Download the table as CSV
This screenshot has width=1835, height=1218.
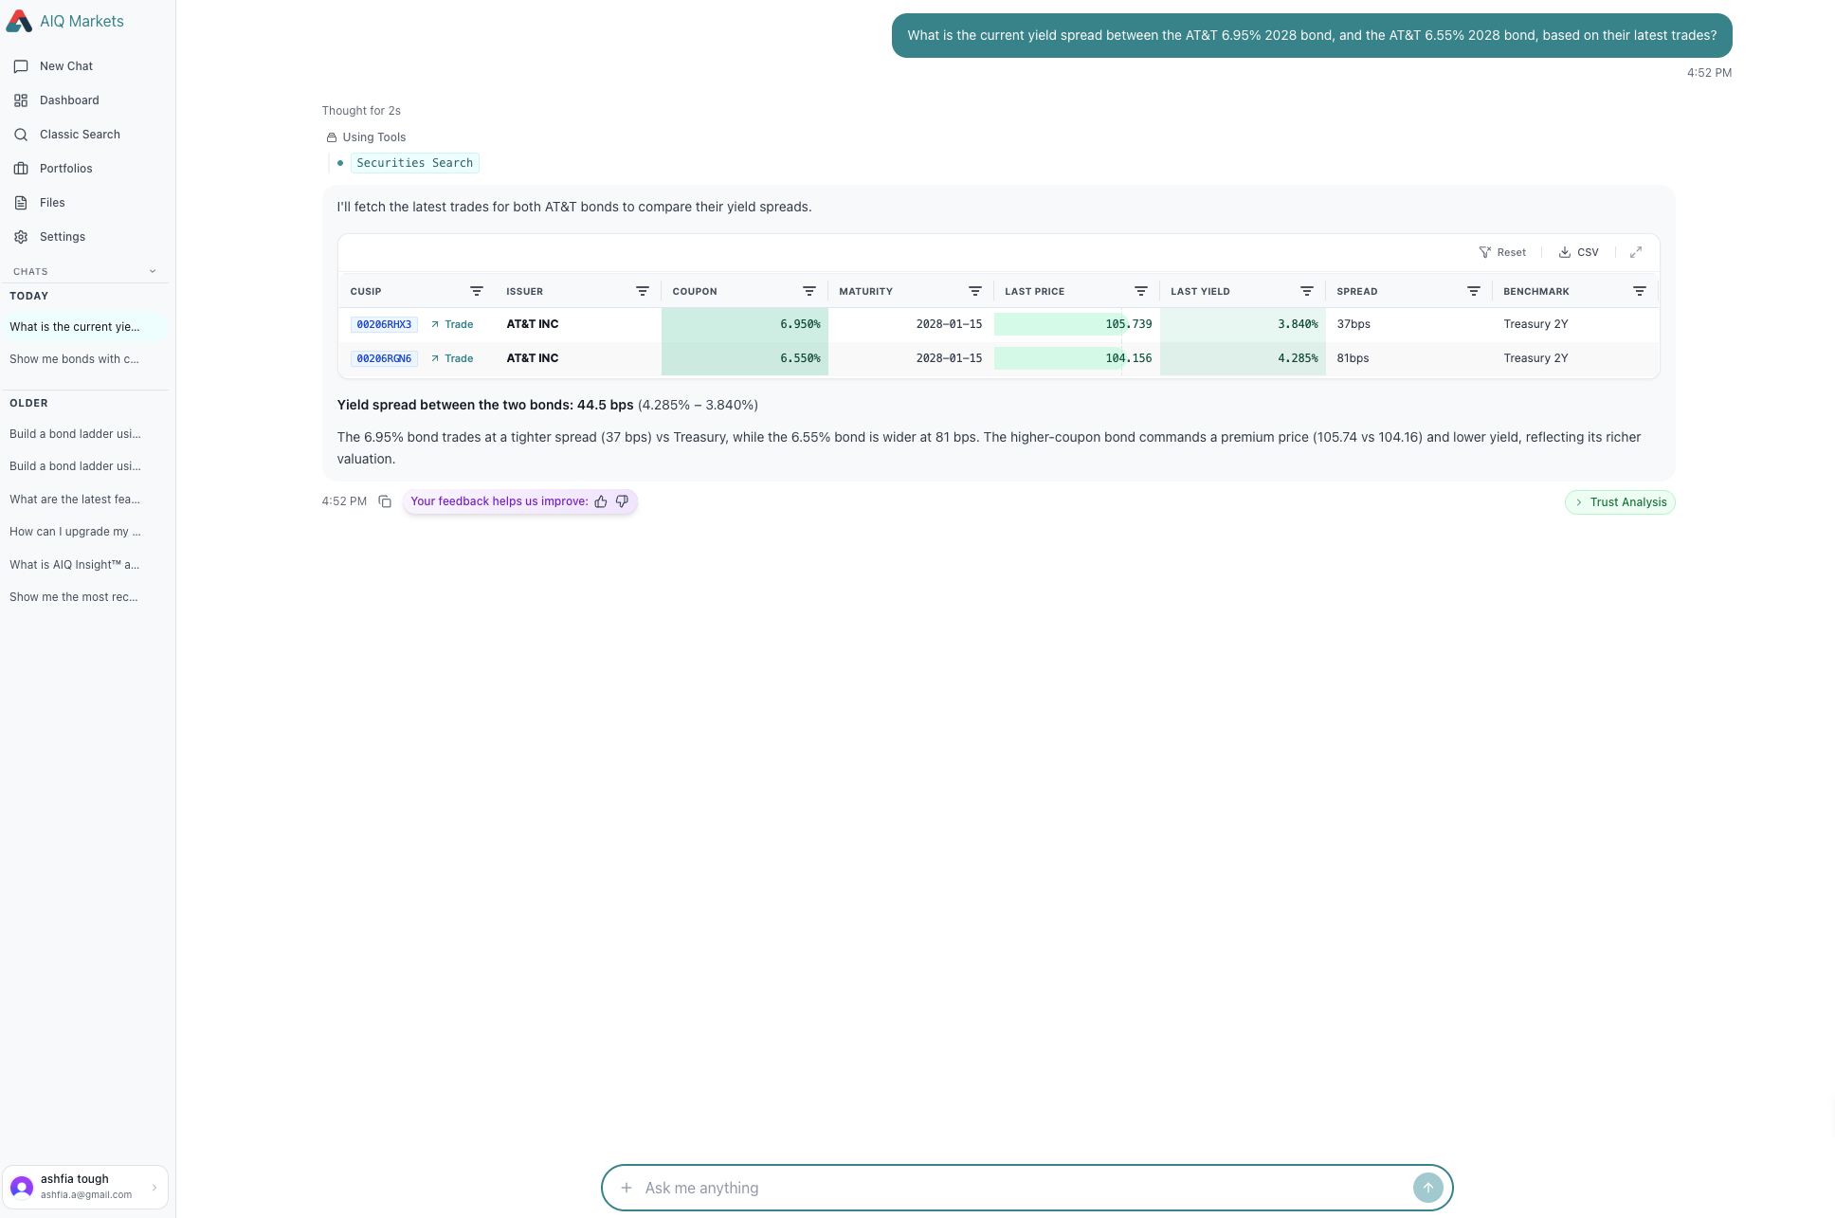(1579, 252)
